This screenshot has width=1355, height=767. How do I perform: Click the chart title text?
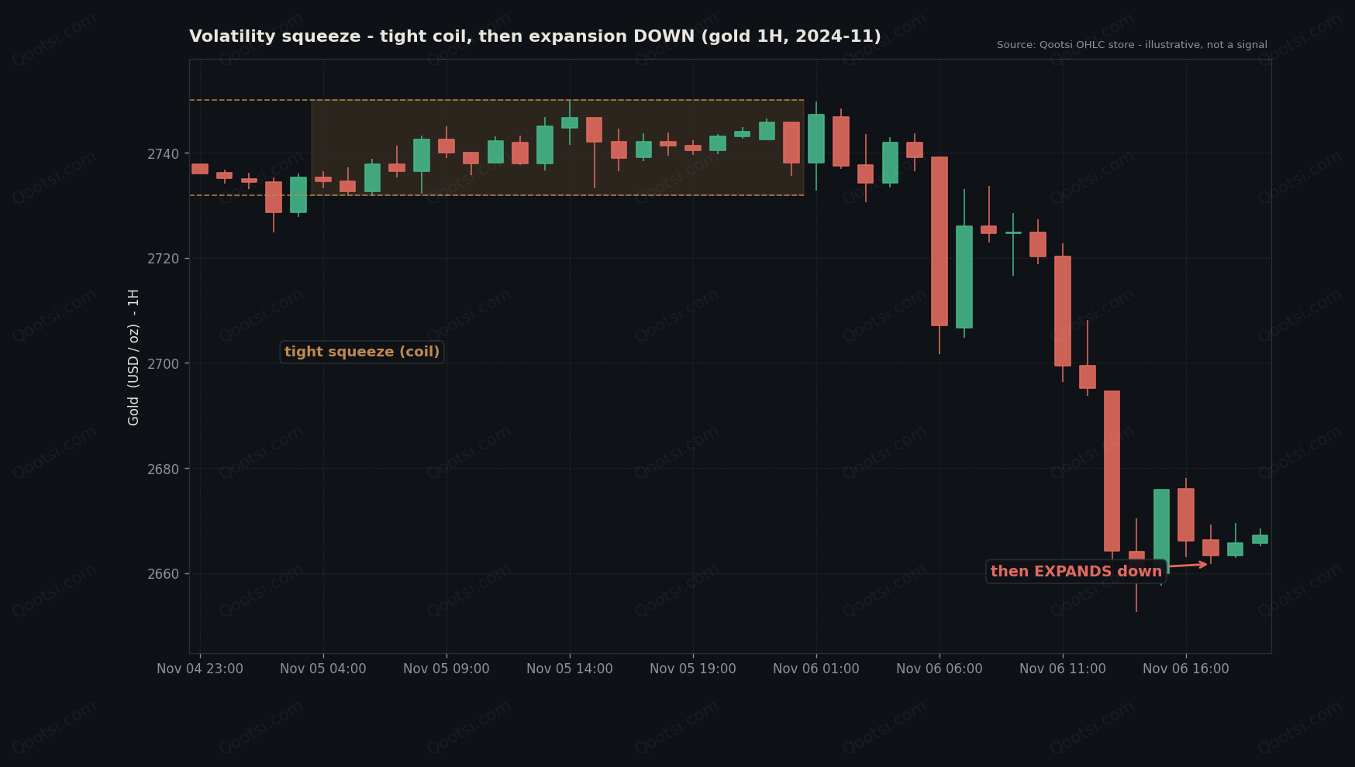tap(535, 36)
